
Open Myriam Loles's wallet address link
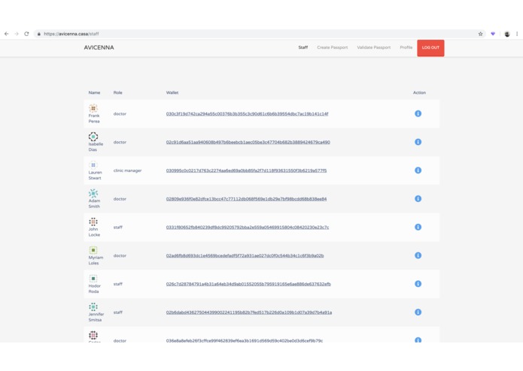(245, 255)
